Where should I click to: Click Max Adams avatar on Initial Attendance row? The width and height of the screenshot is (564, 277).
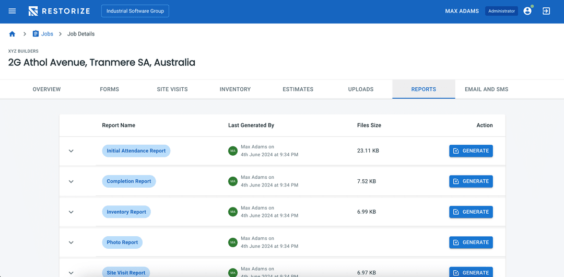pos(233,151)
